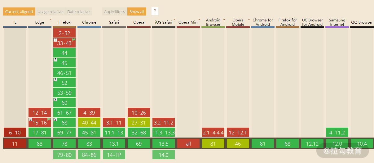This screenshot has width=374, height=163.
Task: Select the current Firefox 78 cell
Action: [x=64, y=144]
